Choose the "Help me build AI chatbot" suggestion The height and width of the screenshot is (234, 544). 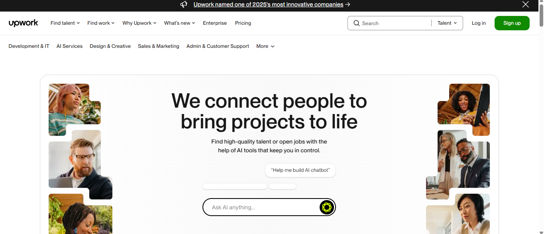(x=300, y=170)
